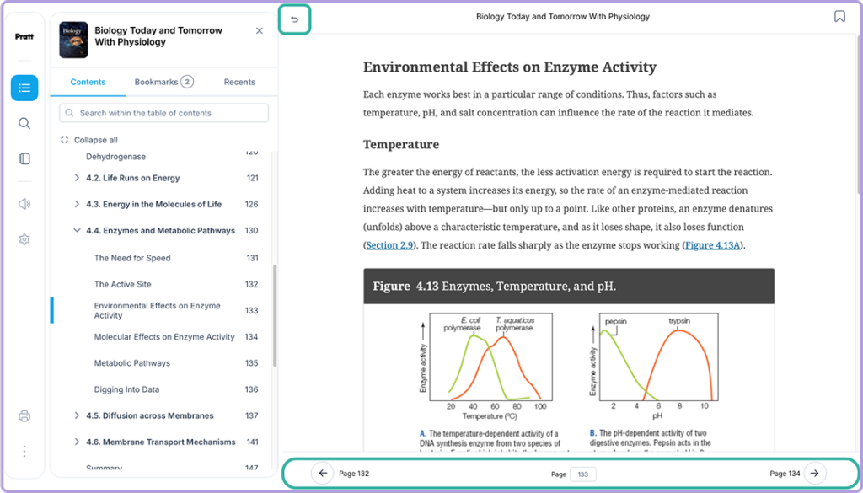Follow the Figure 4.13A link

[x=713, y=245]
